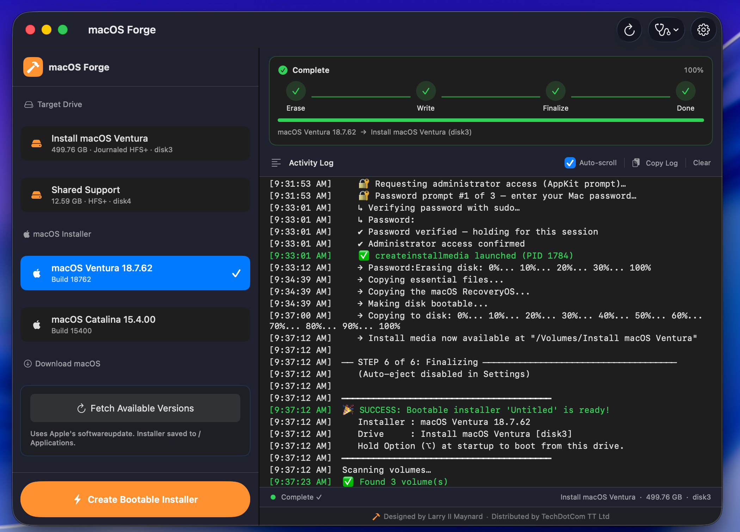740x532 pixels.
Task: Click 'Build 18762' text
Action: click(71, 279)
